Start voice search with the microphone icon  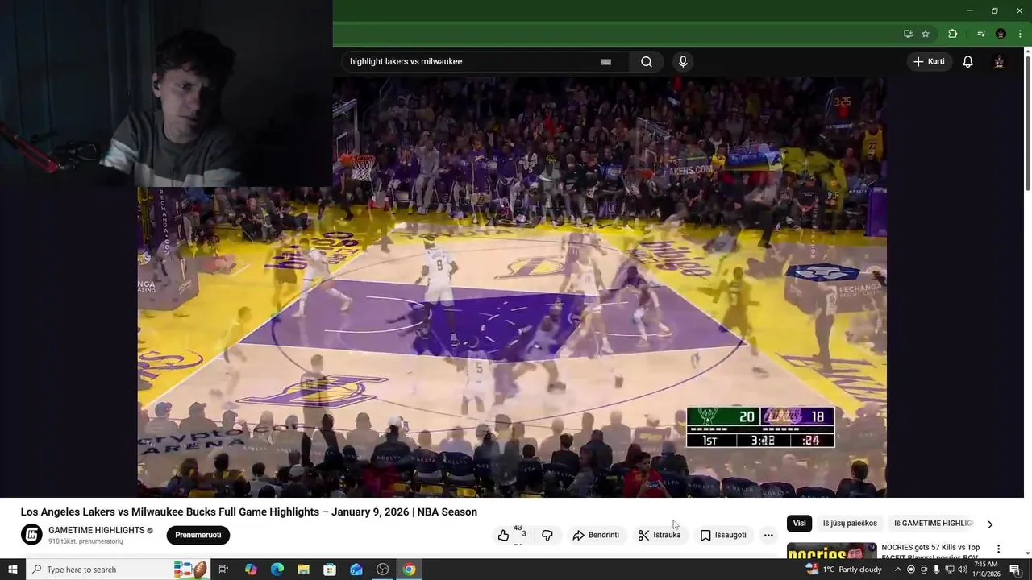(683, 62)
